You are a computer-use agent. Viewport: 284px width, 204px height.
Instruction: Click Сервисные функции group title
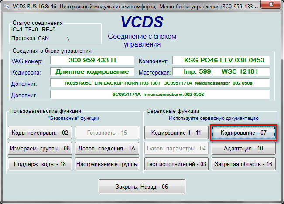pyautogui.click(x=173, y=111)
